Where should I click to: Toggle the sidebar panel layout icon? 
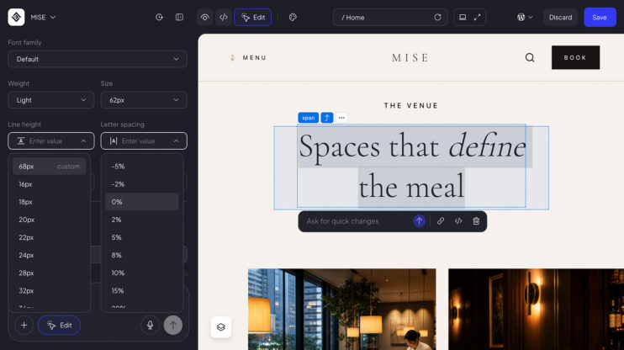coord(179,17)
